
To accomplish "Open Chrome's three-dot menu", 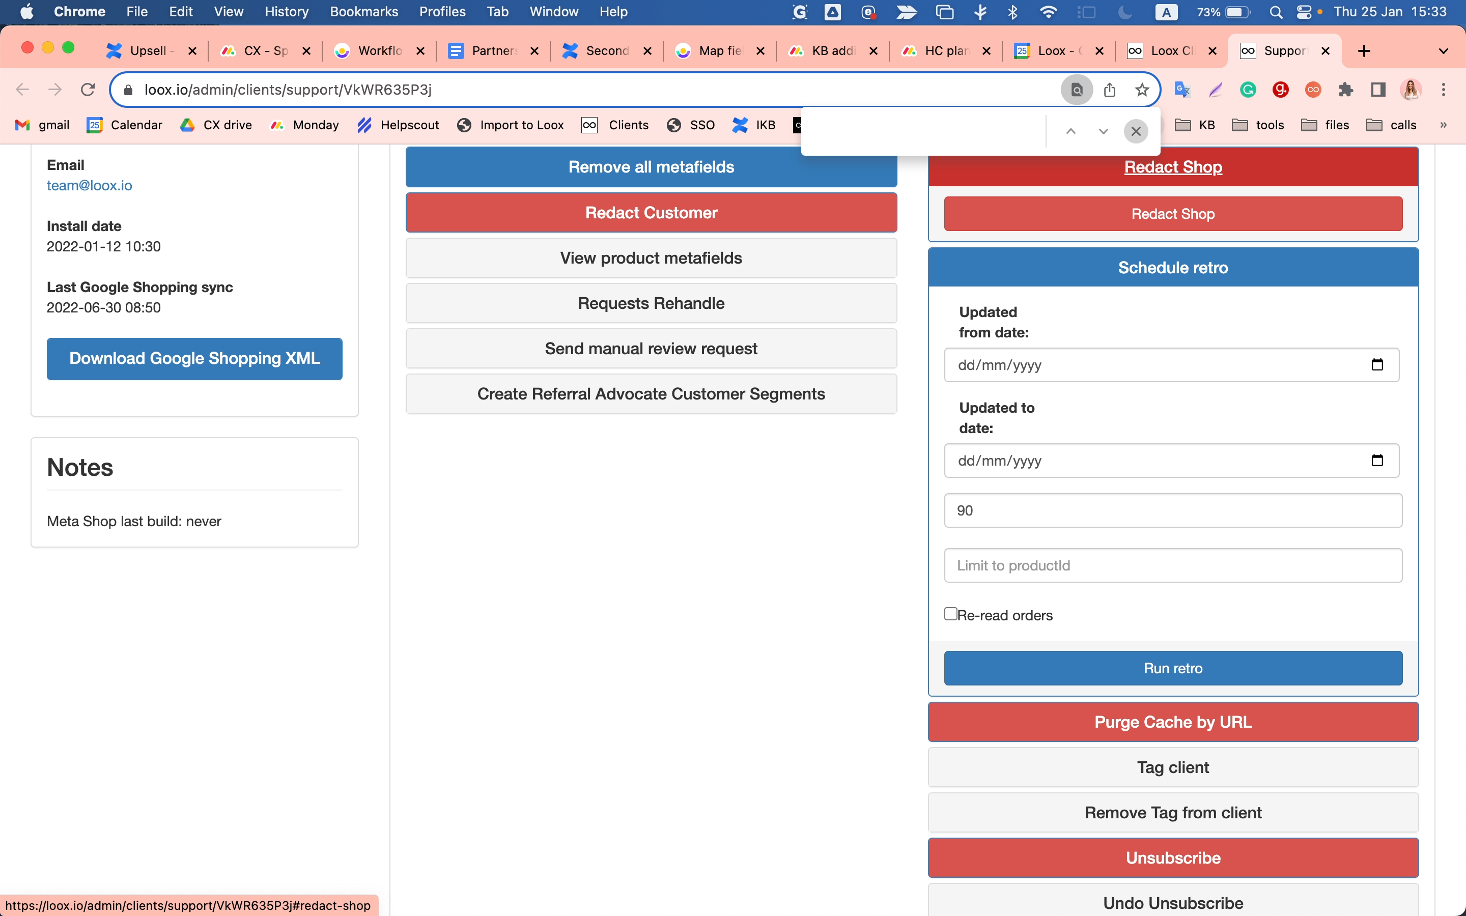I will point(1444,90).
